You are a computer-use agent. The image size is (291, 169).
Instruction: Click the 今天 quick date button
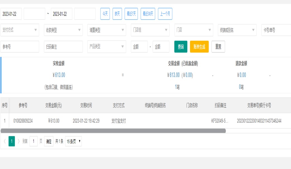tap(105, 14)
